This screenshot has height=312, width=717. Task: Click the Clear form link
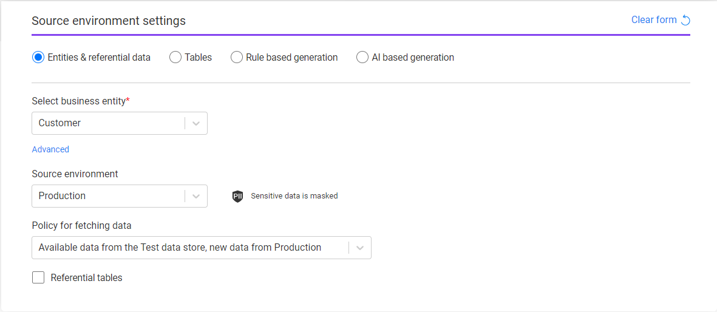tap(654, 20)
